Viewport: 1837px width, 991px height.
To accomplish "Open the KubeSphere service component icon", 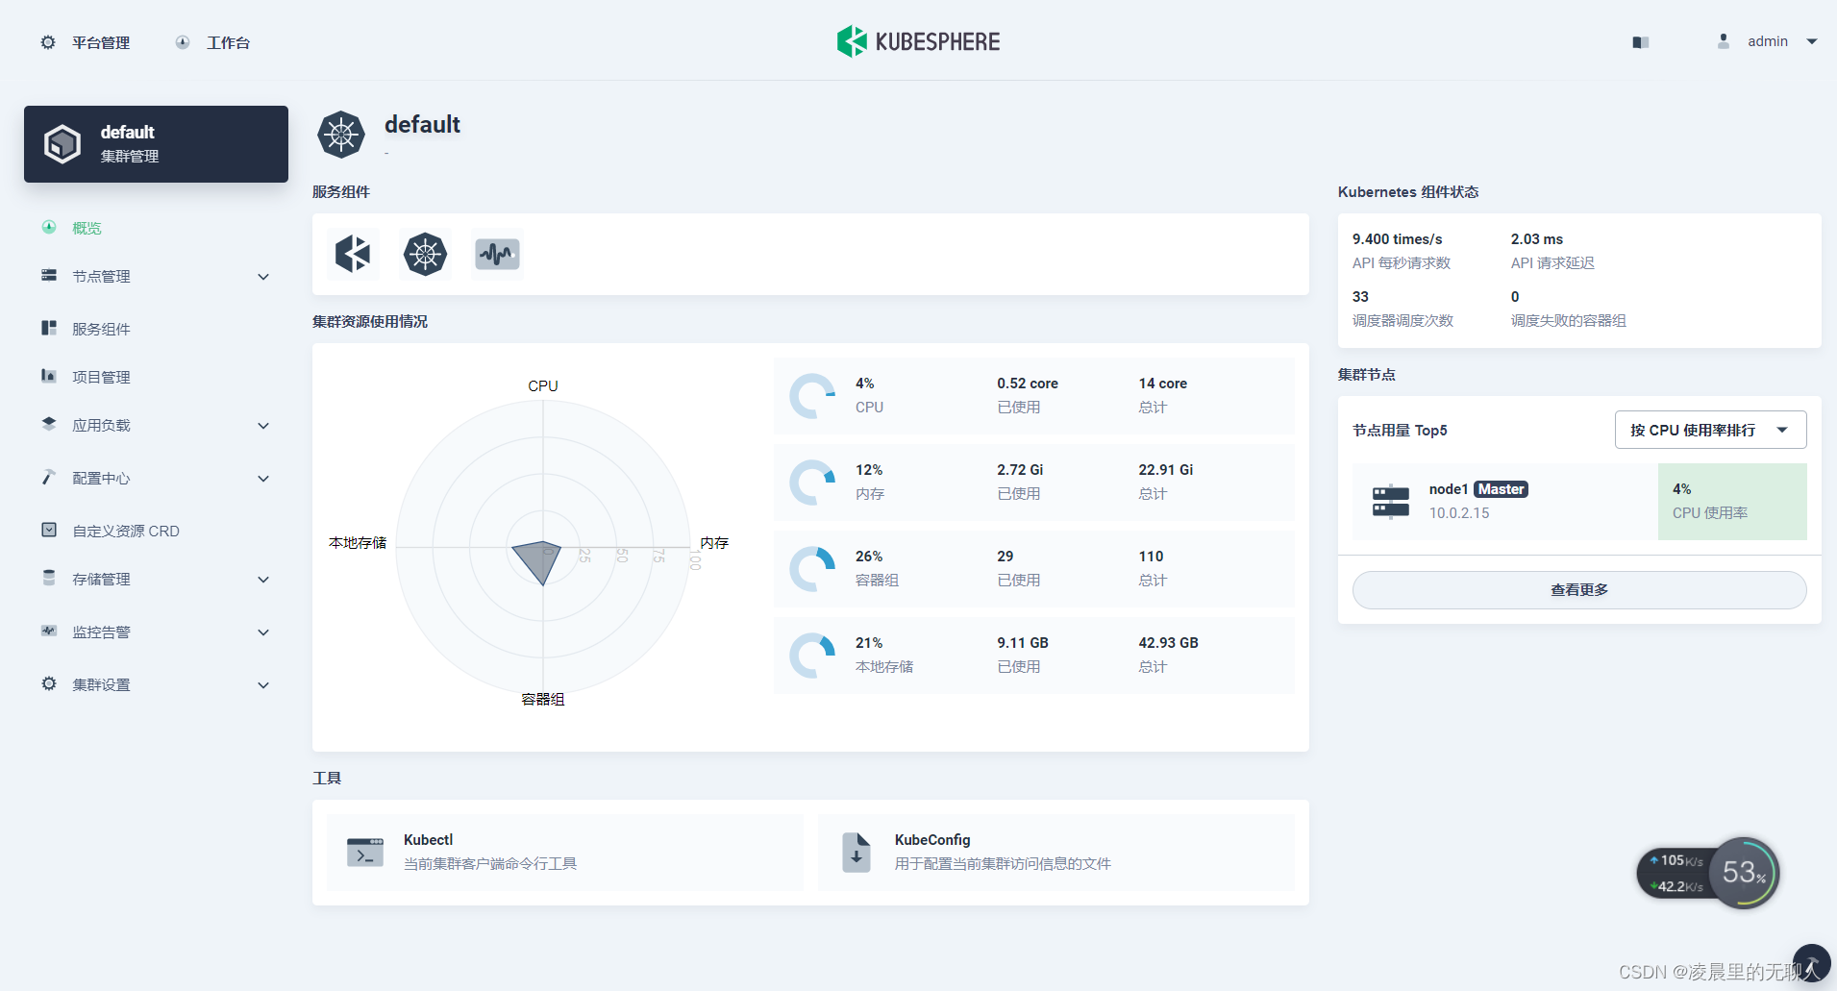I will click(x=353, y=254).
